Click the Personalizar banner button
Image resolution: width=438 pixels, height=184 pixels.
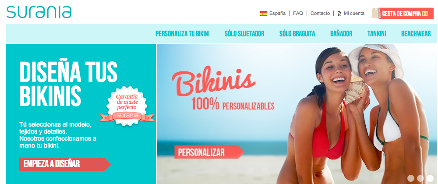click(x=209, y=152)
